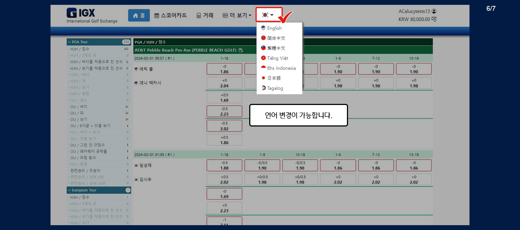Click the camera icon beside AT&T Pebble Beach Pro-Am
The height and width of the screenshot is (230, 520).
241,50
